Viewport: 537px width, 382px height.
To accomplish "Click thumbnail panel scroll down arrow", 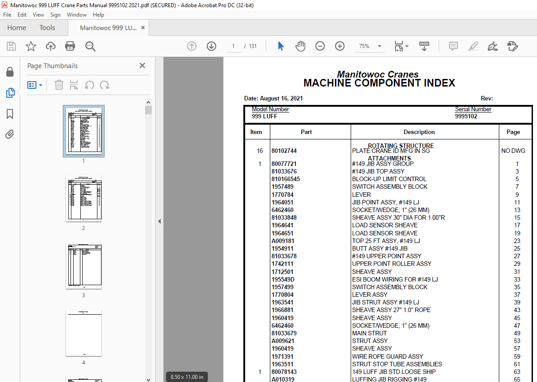I will coord(148,379).
